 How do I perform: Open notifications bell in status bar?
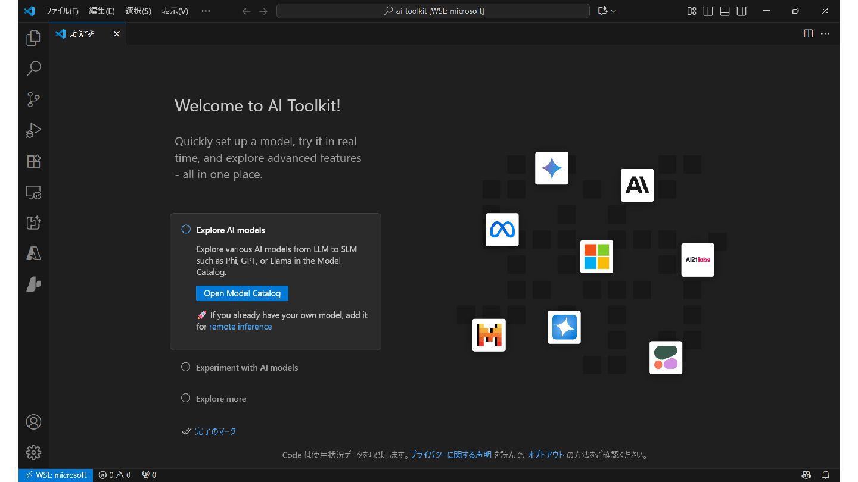(x=826, y=475)
